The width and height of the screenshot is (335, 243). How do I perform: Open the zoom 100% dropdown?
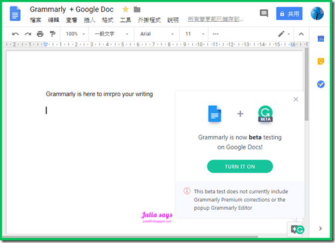tap(75, 34)
